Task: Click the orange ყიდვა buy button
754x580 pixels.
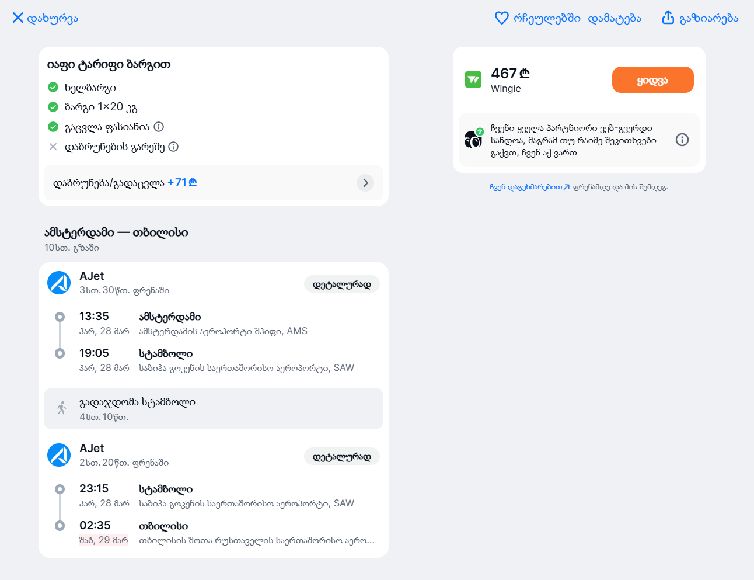Action: 653,80
